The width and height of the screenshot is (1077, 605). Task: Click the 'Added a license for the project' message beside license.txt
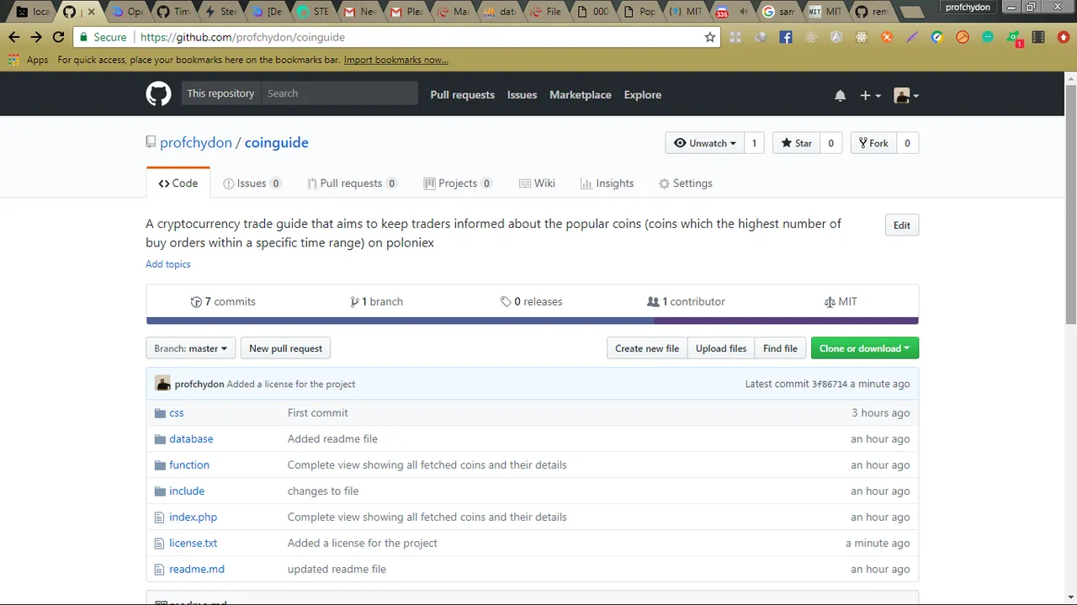[363, 544]
